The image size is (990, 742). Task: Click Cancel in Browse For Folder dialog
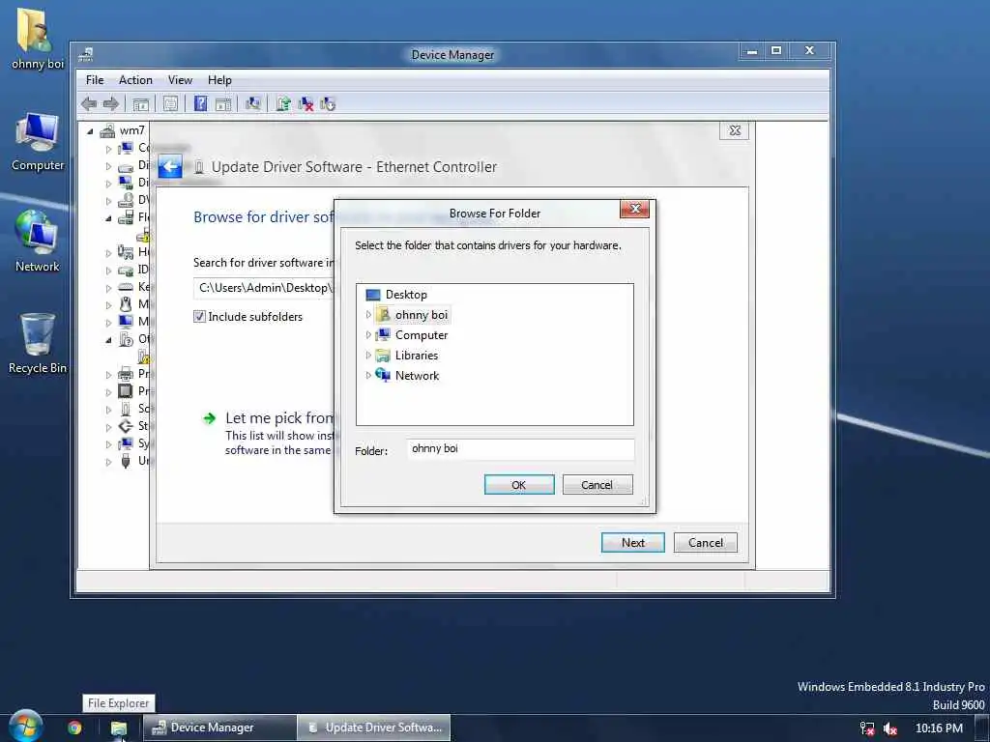[x=597, y=485]
